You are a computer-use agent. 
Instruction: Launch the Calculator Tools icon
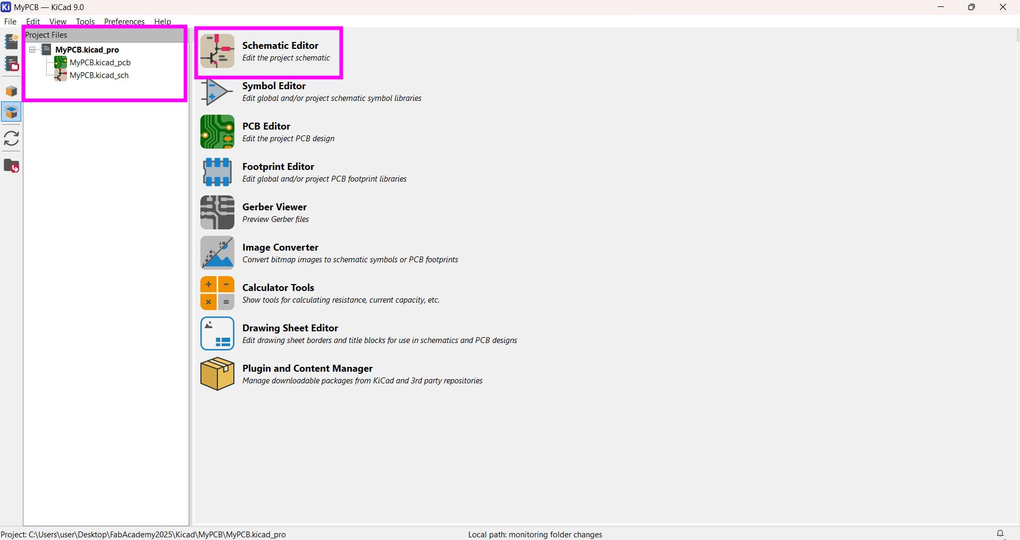click(x=217, y=293)
